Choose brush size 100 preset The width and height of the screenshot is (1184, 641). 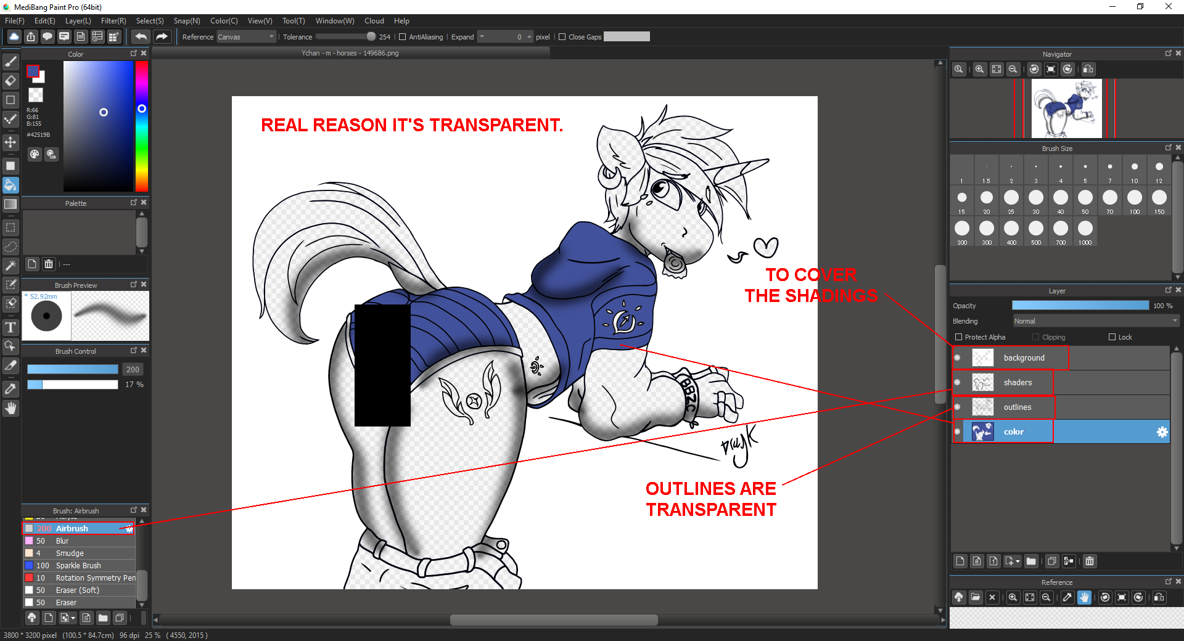pyautogui.click(x=1135, y=201)
